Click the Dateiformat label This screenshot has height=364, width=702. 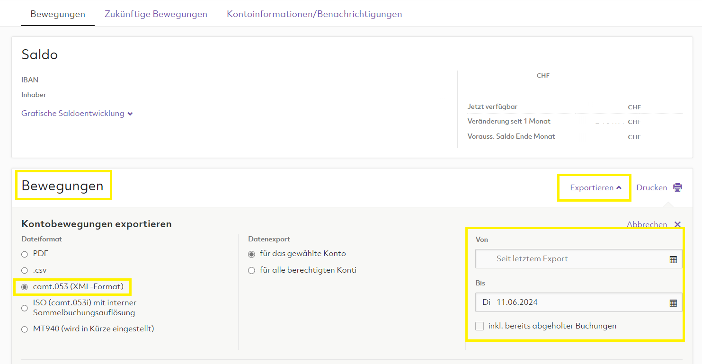tap(42, 239)
